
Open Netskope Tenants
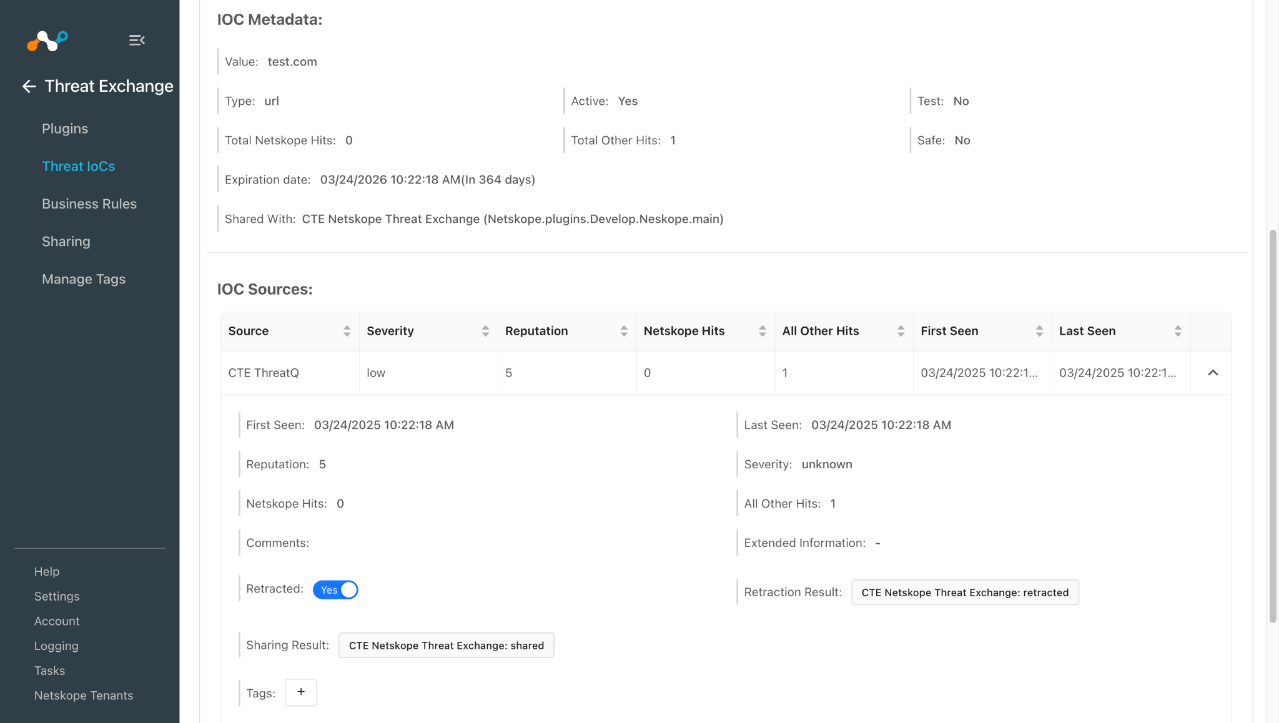coord(84,696)
